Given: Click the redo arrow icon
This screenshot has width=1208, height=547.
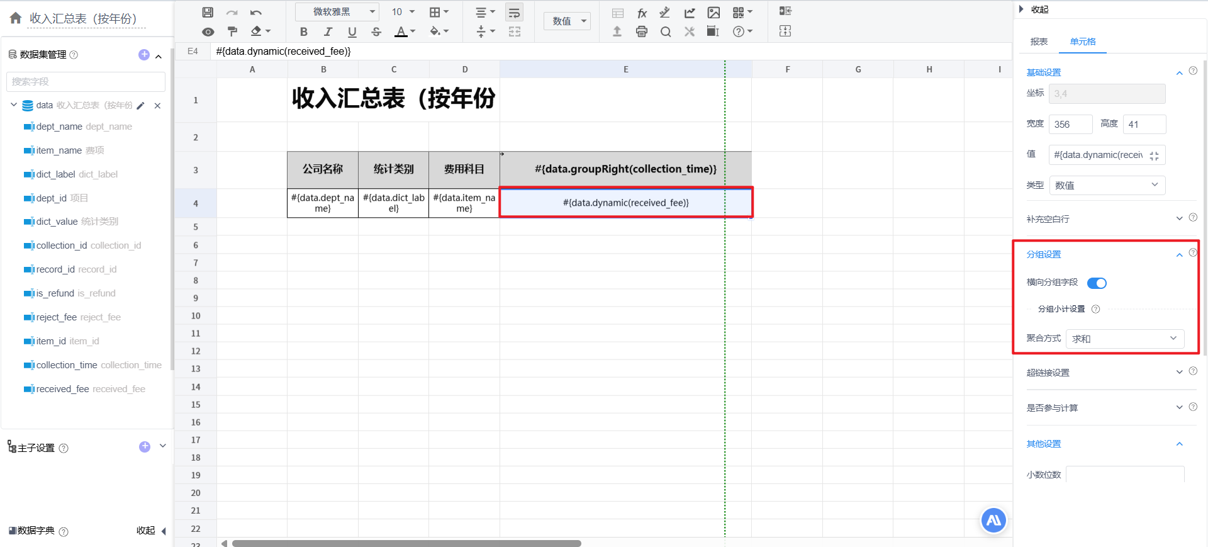Looking at the screenshot, I should (x=232, y=12).
